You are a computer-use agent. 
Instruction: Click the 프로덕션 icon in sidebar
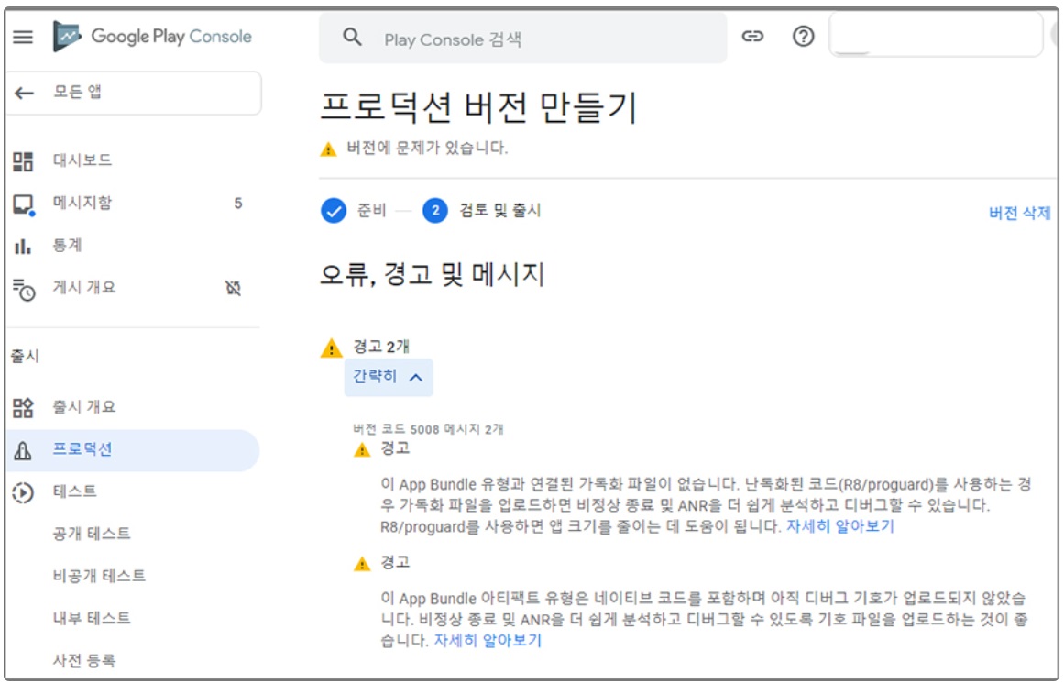(22, 450)
